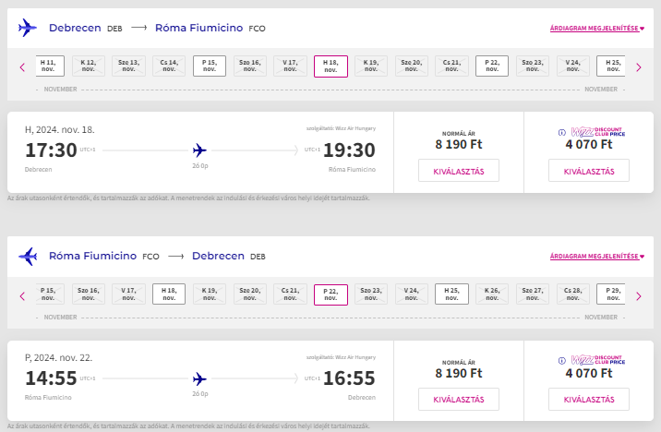Select return date P 29, nov.
This screenshot has height=432, width=661.
click(x=613, y=295)
